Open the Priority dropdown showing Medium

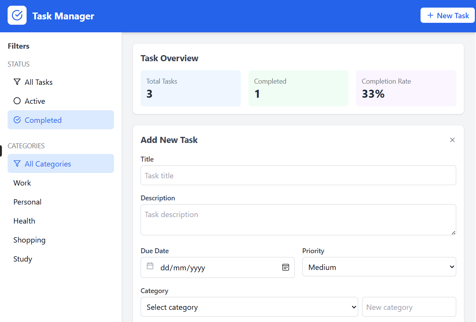tap(379, 267)
